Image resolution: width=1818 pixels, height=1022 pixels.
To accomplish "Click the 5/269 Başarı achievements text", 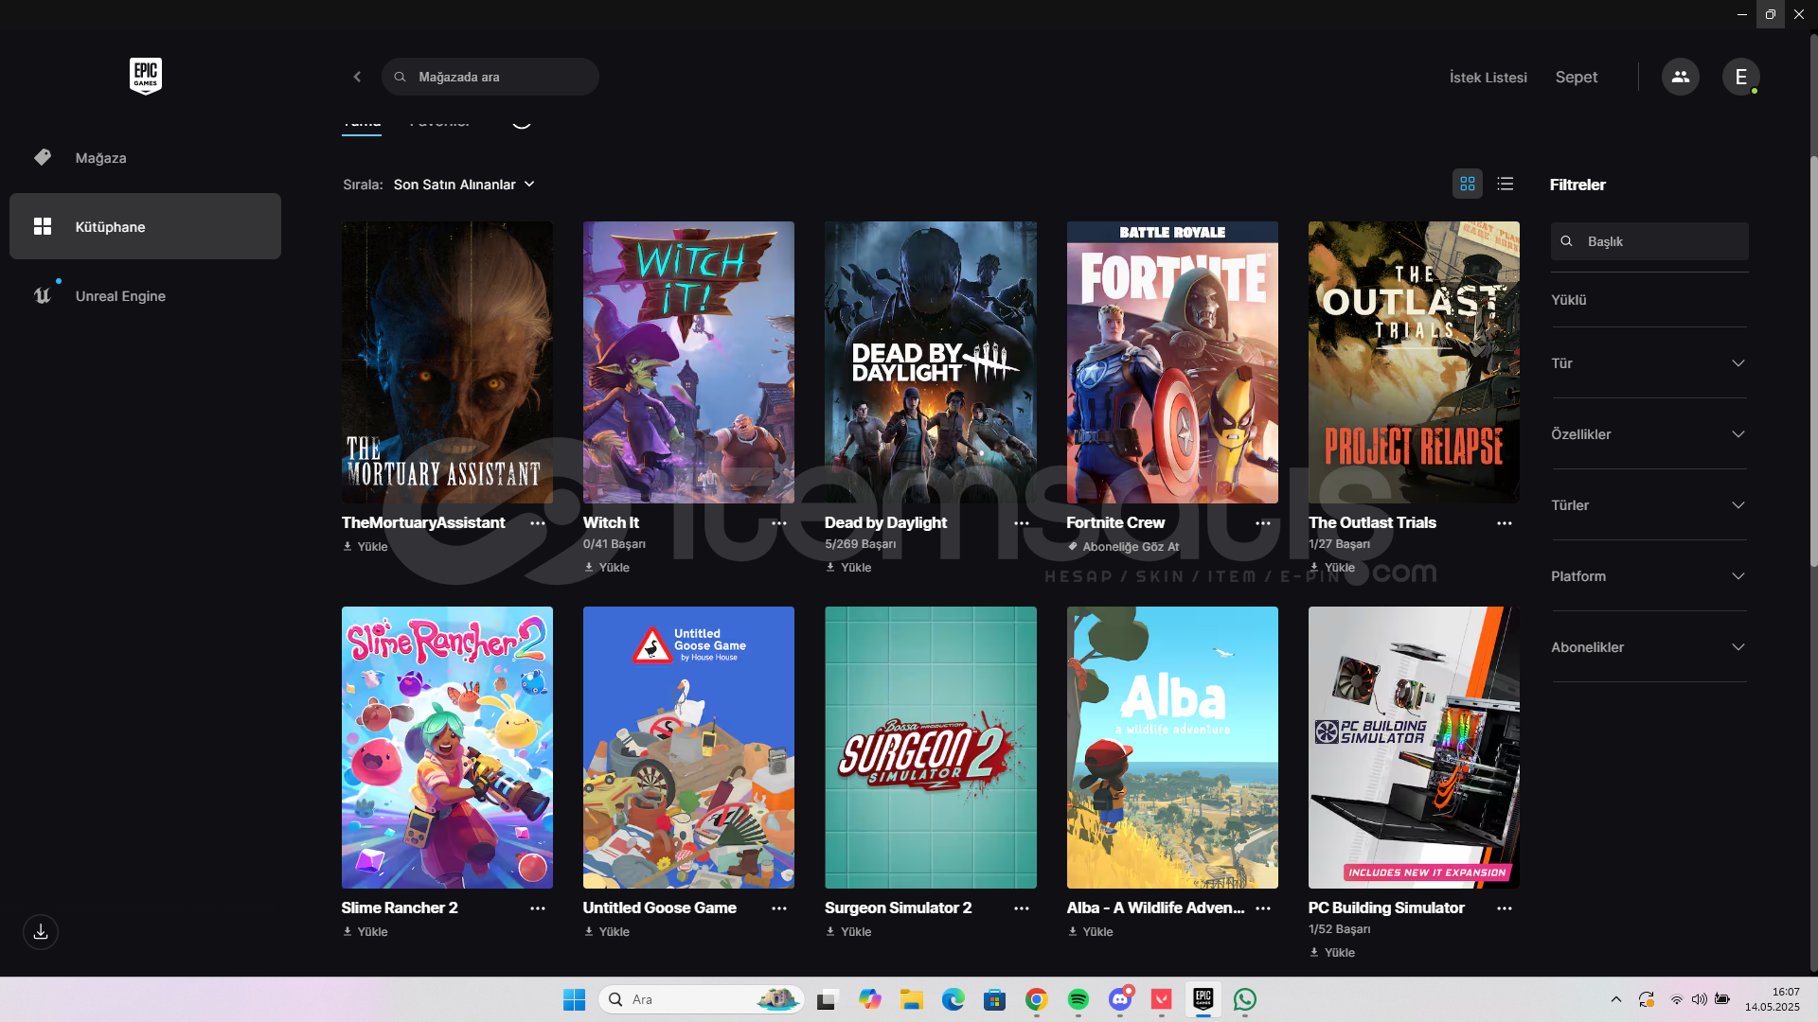I will pyautogui.click(x=860, y=544).
